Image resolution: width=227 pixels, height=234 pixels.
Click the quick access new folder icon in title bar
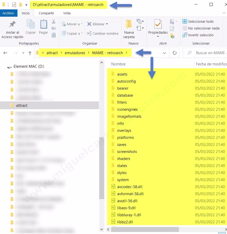pyautogui.click(x=20, y=5)
